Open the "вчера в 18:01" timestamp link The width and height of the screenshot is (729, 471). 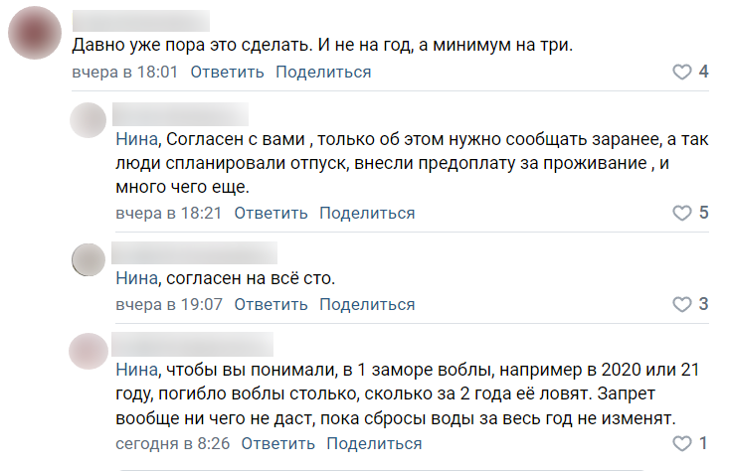click(125, 72)
